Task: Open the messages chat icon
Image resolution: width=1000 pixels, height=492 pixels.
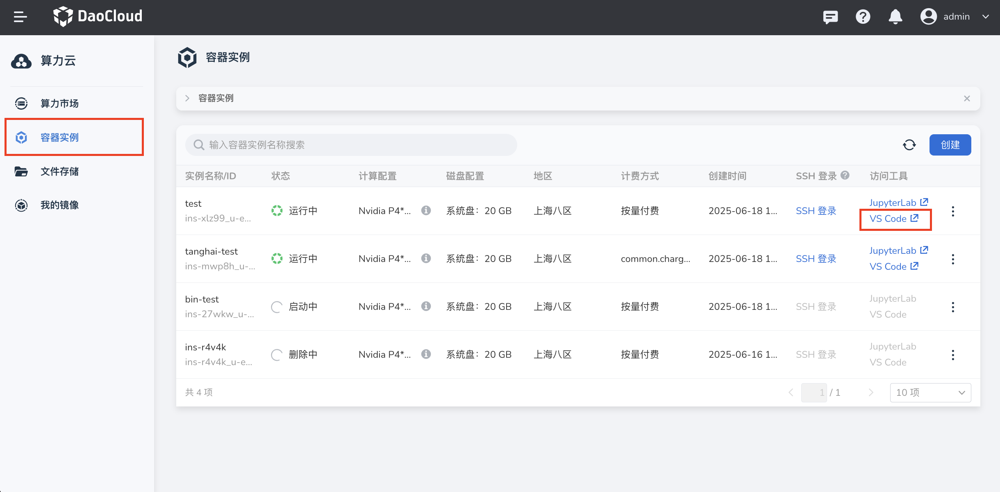Action: [830, 17]
